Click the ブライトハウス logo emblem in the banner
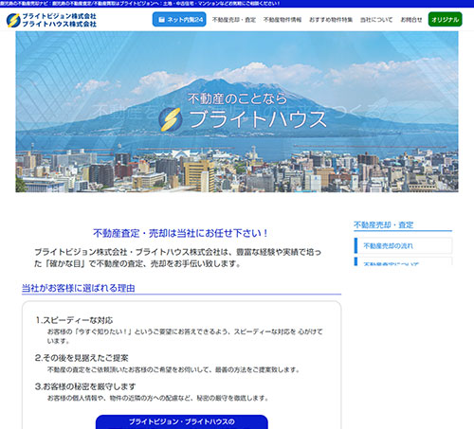The width and height of the screenshot is (474, 429). 171,119
